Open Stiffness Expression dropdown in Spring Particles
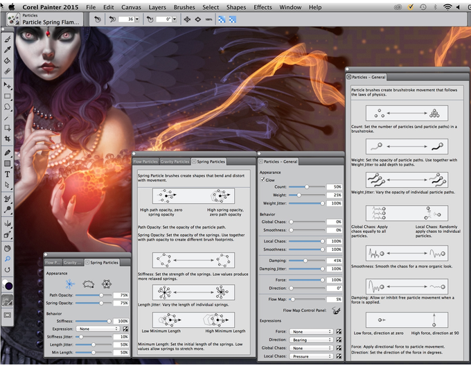This screenshot has height=368, width=471. [98, 329]
